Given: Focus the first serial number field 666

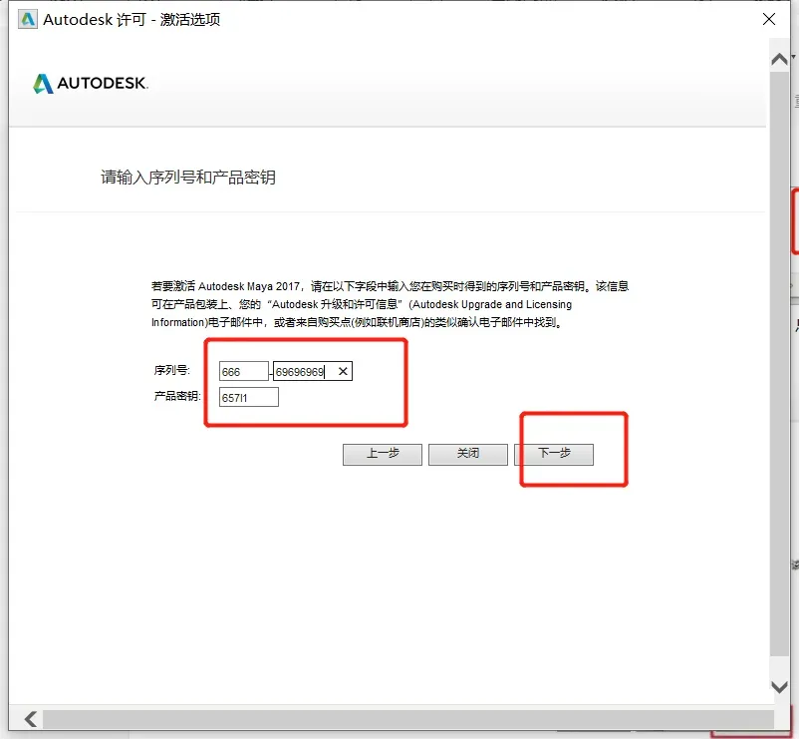Looking at the screenshot, I should pyautogui.click(x=243, y=371).
